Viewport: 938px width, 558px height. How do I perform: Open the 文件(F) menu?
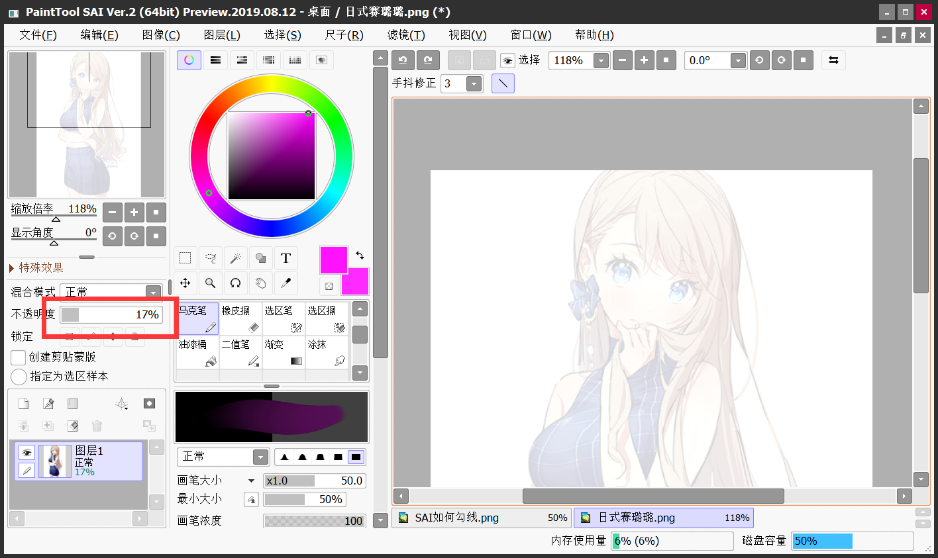[x=38, y=35]
